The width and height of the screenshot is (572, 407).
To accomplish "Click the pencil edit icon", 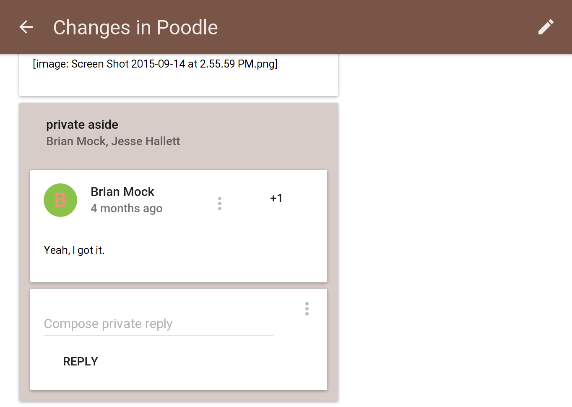I will tap(546, 27).
